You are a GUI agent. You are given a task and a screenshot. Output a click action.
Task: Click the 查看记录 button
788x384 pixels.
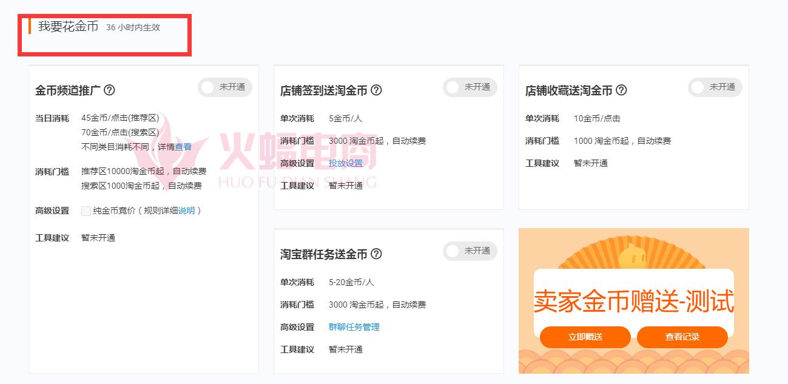point(682,337)
